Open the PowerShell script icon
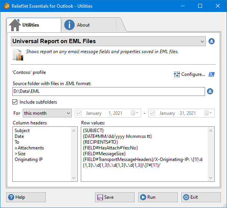Screen dimensions: 227x208 (x=212, y=74)
